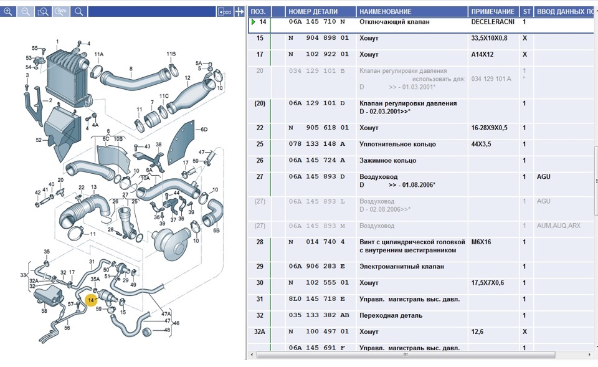Select callout 29 on the diagram
The width and height of the screenshot is (598, 367).
pyautogui.click(x=125, y=280)
